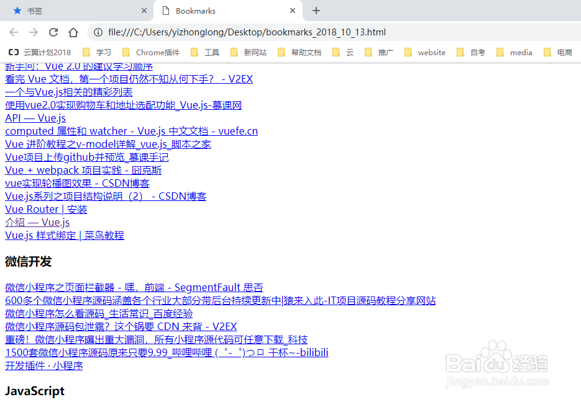The image size is (581, 402).
Task: Open the 帮助文档 bookmark folder
Action: coord(300,53)
